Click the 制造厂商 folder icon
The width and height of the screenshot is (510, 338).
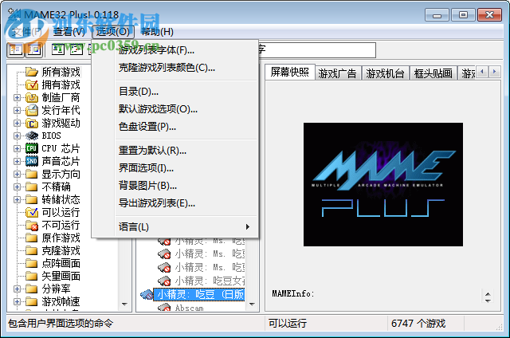point(32,97)
